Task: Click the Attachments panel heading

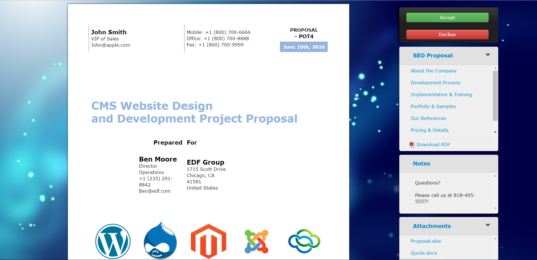Action: tap(432, 226)
